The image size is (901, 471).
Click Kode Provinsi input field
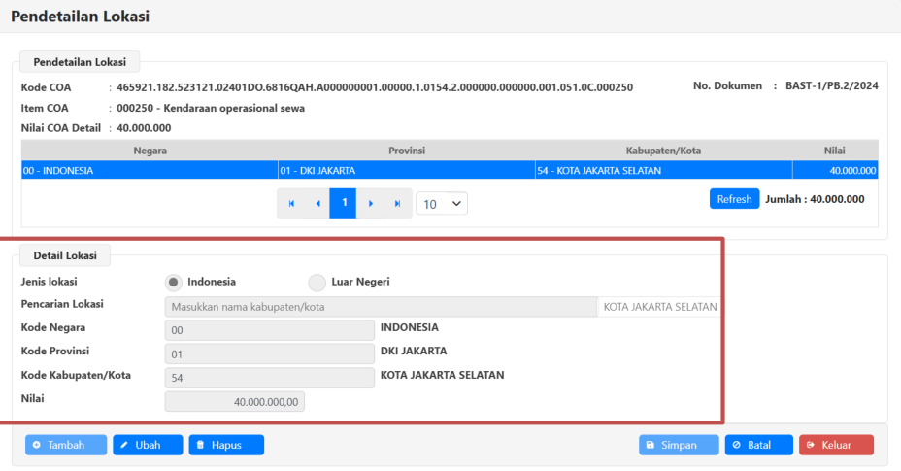coord(269,353)
